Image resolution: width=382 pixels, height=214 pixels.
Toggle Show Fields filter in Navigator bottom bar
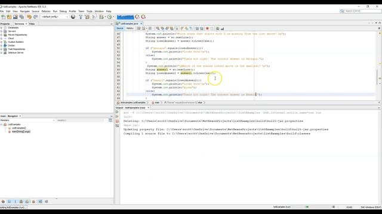pyautogui.click(x=10, y=202)
